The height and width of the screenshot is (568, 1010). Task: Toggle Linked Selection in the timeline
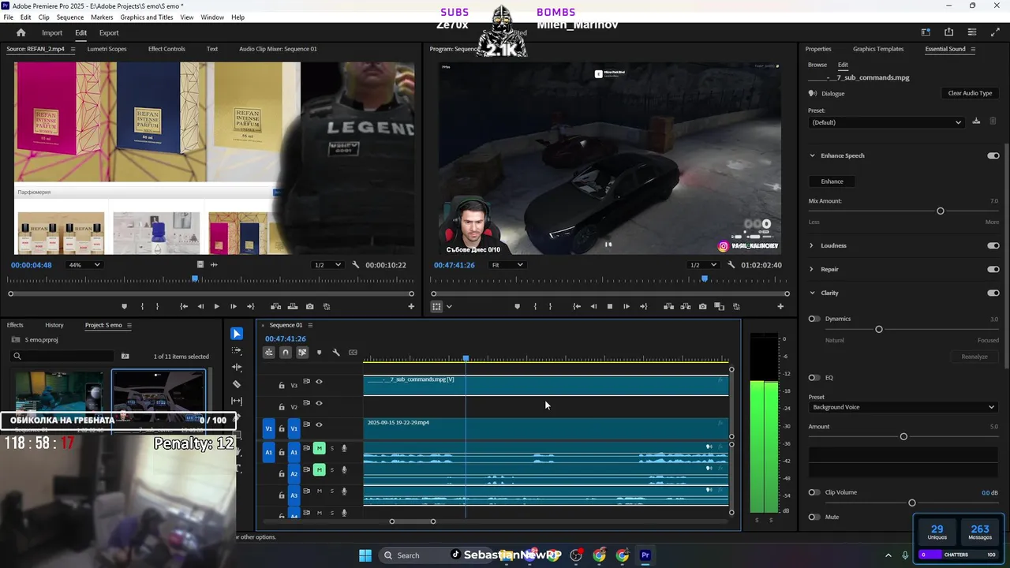(x=302, y=353)
